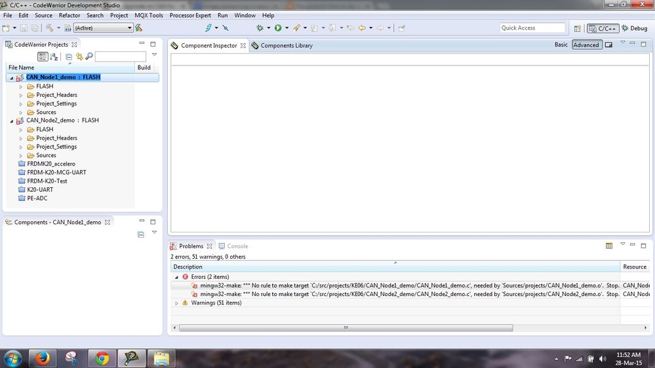The width and height of the screenshot is (655, 368).
Task: Click the alphabetical sort icon in Projects
Action: click(54, 56)
